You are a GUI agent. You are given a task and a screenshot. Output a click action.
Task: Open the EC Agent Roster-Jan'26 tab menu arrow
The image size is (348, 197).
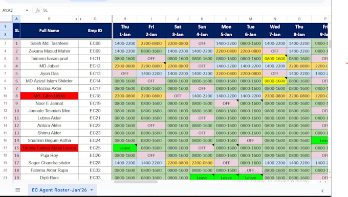pos(92,190)
